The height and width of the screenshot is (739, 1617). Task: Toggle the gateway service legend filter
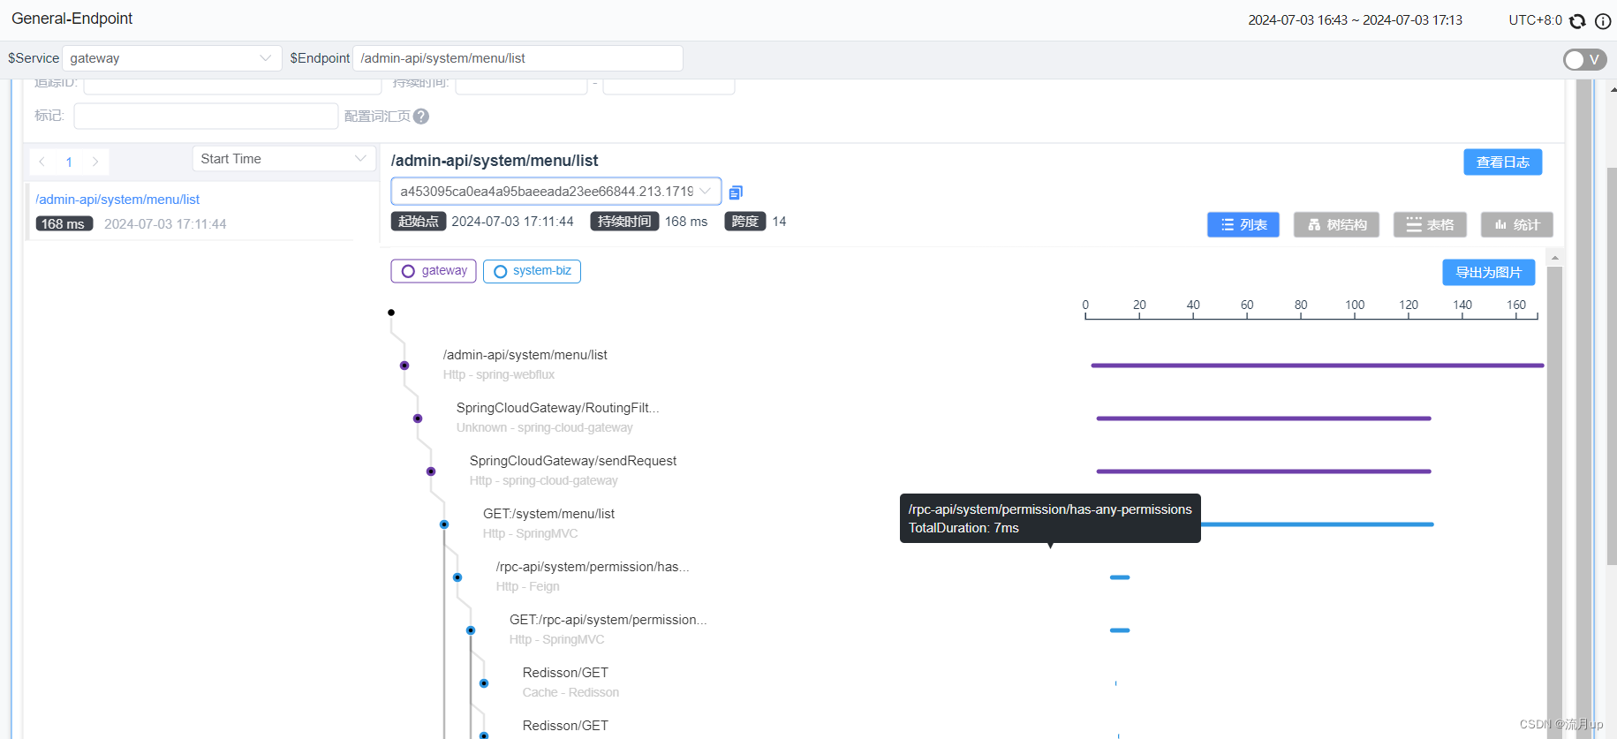[x=434, y=271]
